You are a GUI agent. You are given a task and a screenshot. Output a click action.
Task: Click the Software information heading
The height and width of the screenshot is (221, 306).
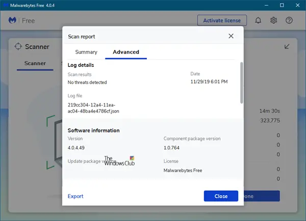[93, 130]
